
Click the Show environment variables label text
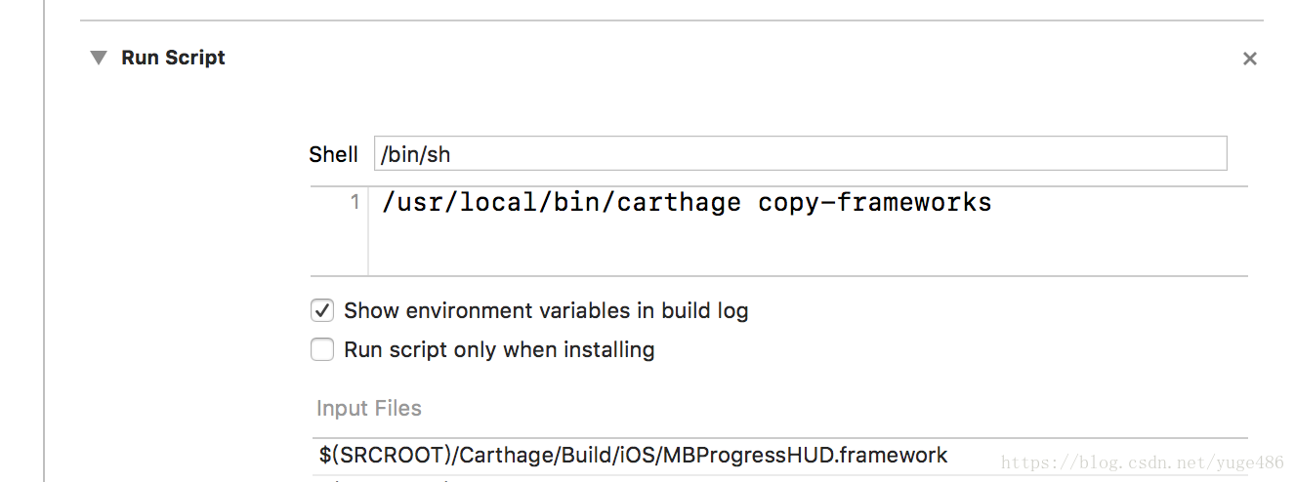point(546,311)
